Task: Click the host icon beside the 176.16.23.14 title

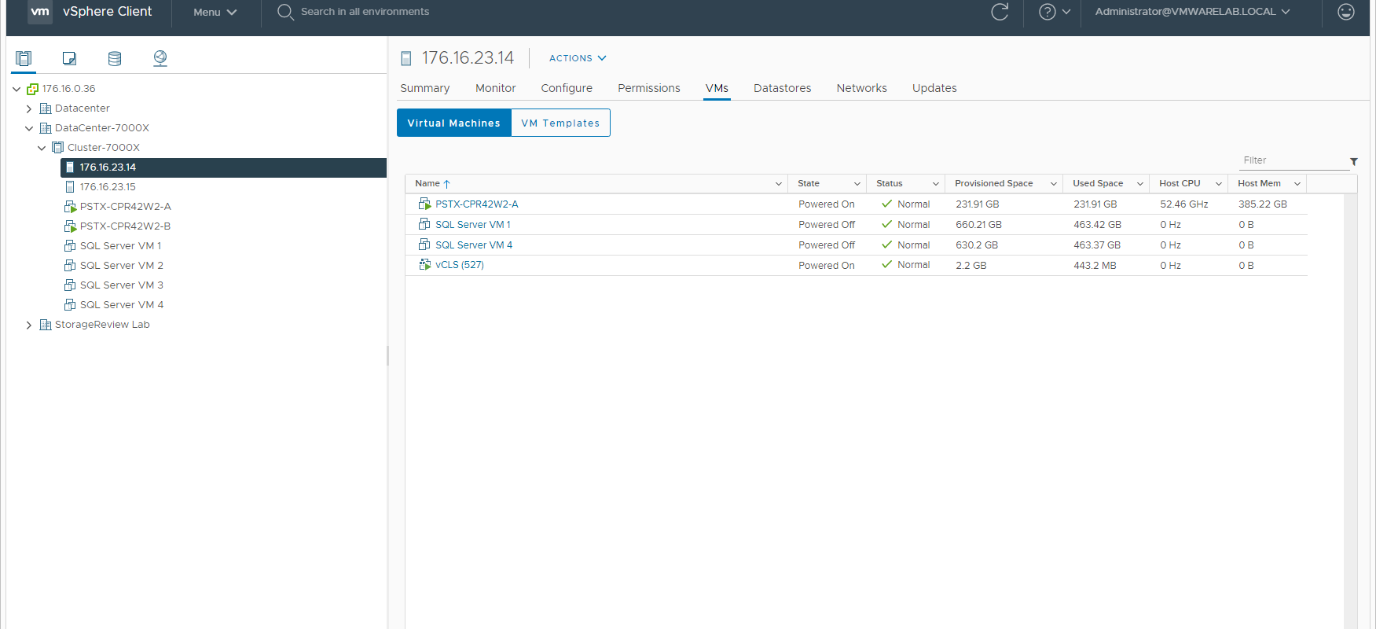Action: pyautogui.click(x=406, y=58)
